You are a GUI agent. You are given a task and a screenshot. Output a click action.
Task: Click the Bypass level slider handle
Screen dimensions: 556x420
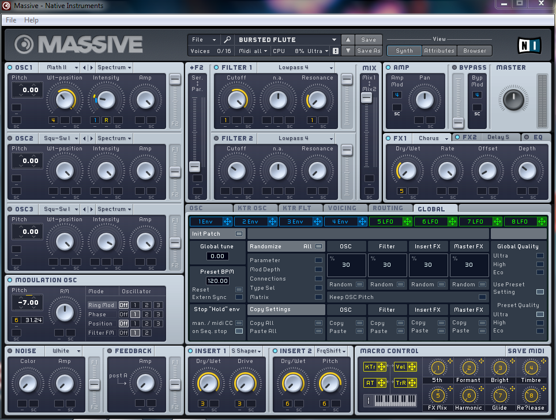(x=458, y=123)
